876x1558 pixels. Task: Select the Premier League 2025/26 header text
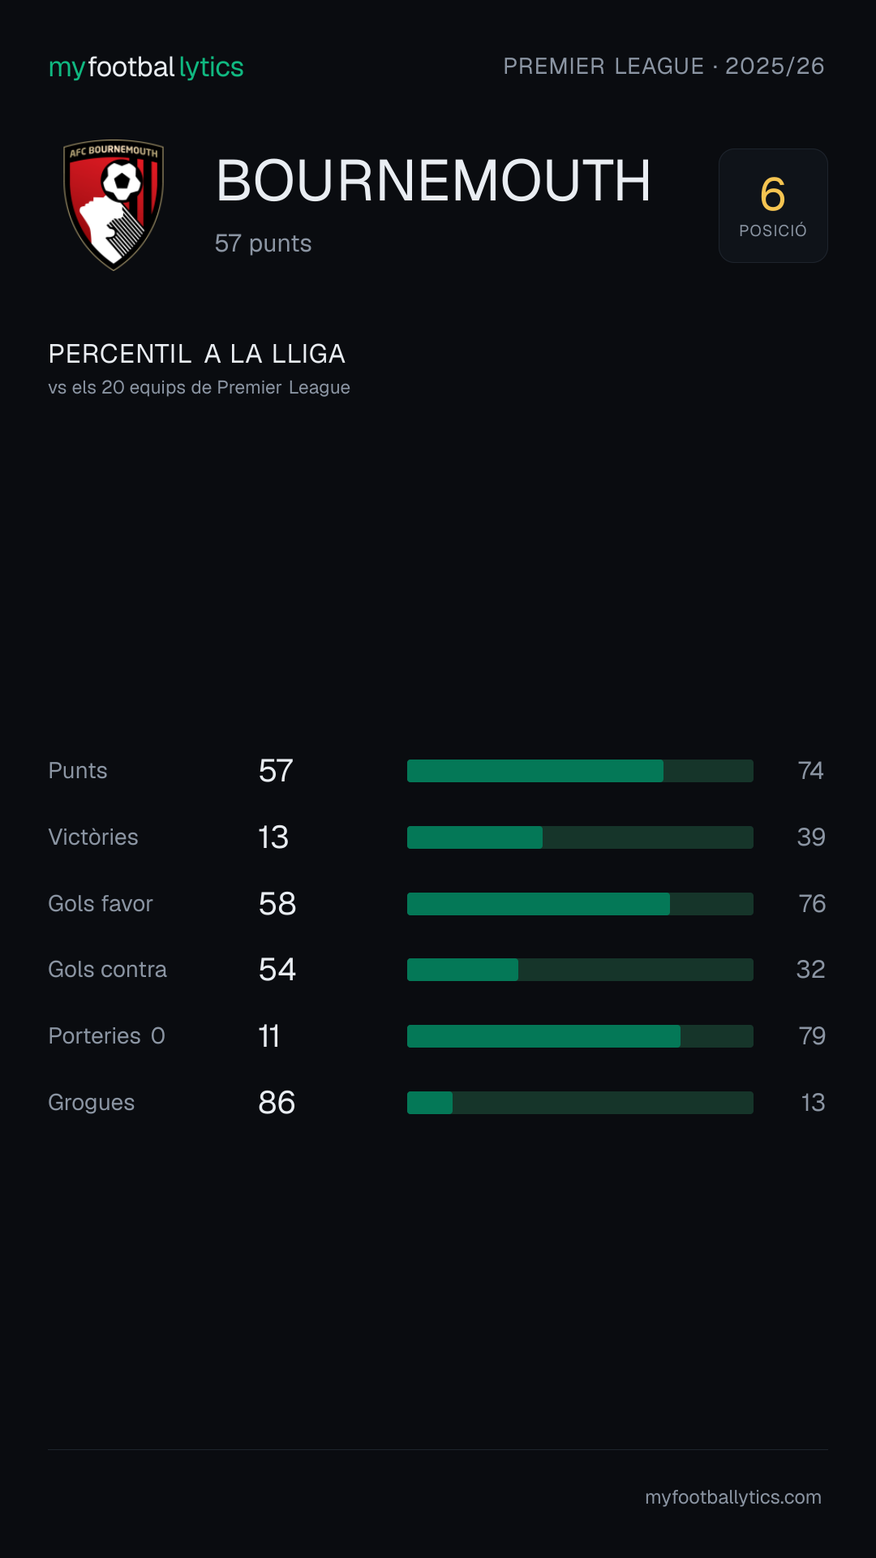coord(663,67)
